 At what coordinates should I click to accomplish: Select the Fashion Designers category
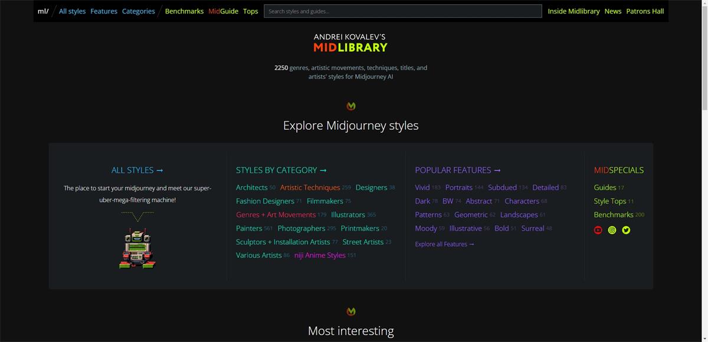click(x=265, y=201)
